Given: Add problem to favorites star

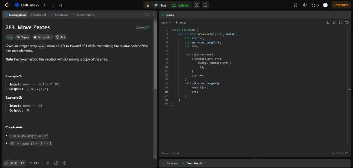Looking at the screenshot, I should coord(48,163).
